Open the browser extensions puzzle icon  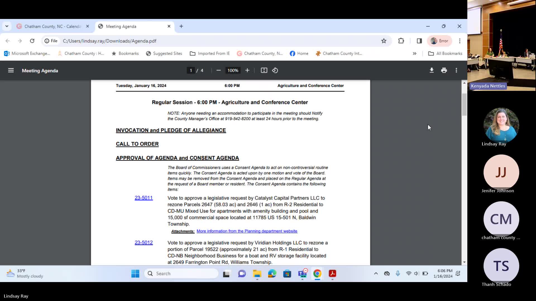click(401, 41)
